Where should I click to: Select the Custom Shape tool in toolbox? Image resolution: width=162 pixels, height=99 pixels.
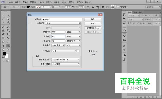pyautogui.click(x=8, y=45)
